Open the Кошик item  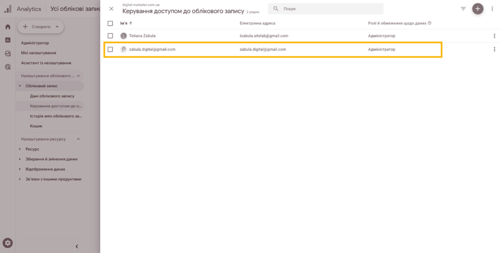(36, 126)
